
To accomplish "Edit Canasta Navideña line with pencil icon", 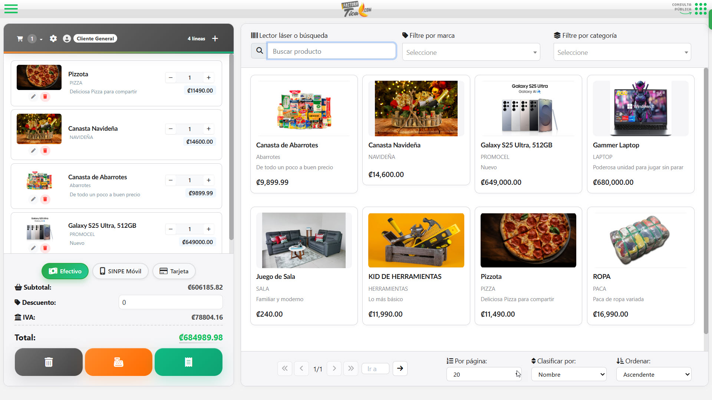I will (33, 151).
